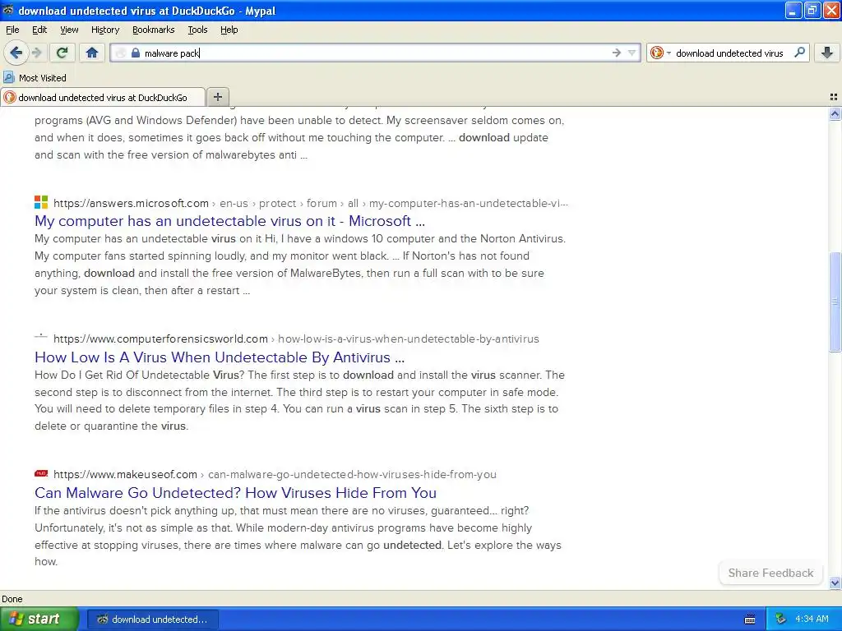Open 'Can Malware Go Undetected?' result link
Screen dimensions: 842x631
click(235, 493)
